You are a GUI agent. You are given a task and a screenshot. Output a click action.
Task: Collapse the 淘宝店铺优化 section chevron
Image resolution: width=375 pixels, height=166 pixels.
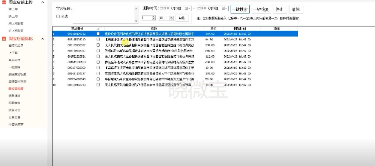coord(43,39)
